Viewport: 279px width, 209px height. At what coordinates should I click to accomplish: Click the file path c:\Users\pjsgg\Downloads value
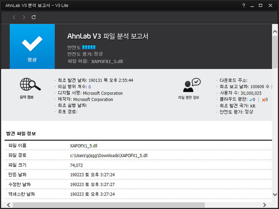tap(109, 155)
